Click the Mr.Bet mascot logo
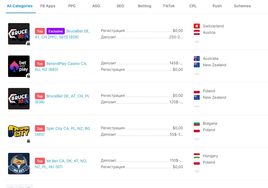The width and height of the screenshot is (268, 188). coord(19,163)
